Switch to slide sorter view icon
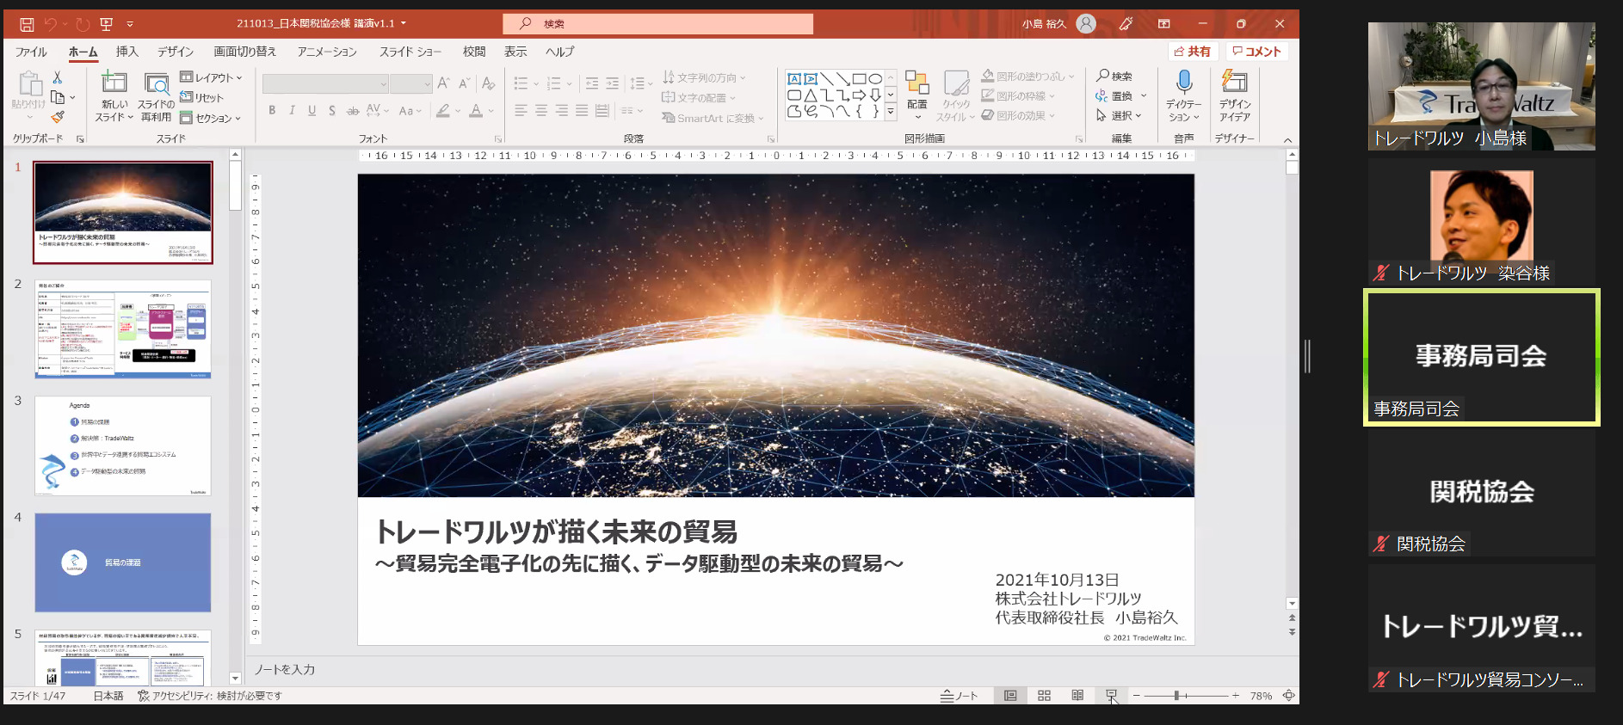Viewport: 1623px width, 725px height. pyautogui.click(x=1044, y=696)
